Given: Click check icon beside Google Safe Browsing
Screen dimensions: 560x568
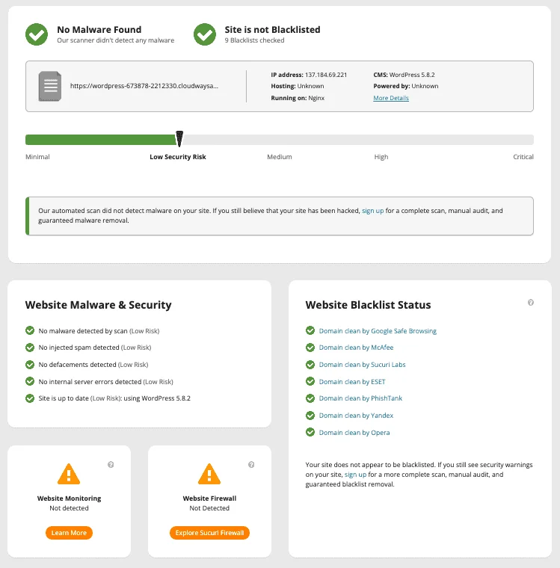Looking at the screenshot, I should [x=310, y=330].
